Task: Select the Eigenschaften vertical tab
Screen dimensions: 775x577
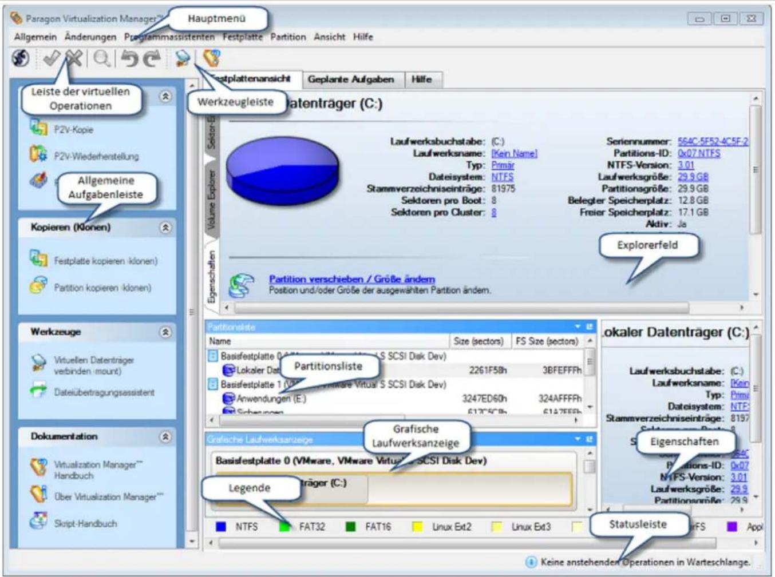Action: (x=211, y=276)
